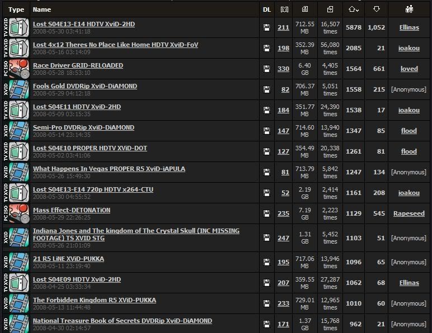Click the XviD film category icon beside Fools Gold
The width and height of the screenshot is (432, 333).
[18, 90]
